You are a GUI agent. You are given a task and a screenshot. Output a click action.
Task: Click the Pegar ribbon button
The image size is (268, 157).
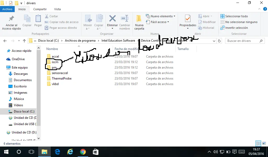[x=38, y=21]
